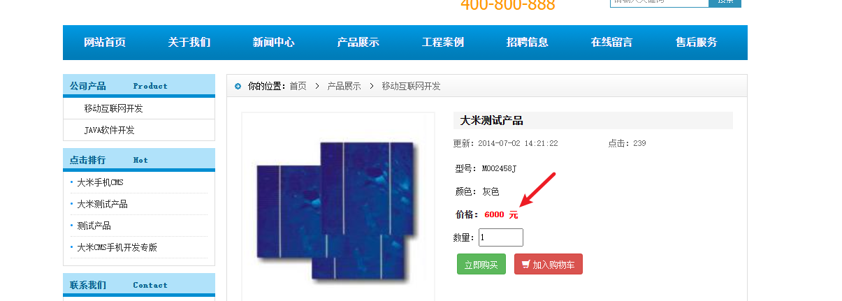Screen dimensions: 842x301
Task: Focus the 数量 quantity input field
Action: (501, 237)
